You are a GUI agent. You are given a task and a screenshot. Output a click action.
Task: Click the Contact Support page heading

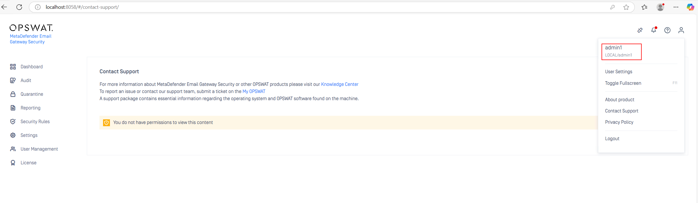click(119, 72)
